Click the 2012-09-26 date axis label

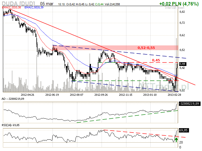(101, 95)
